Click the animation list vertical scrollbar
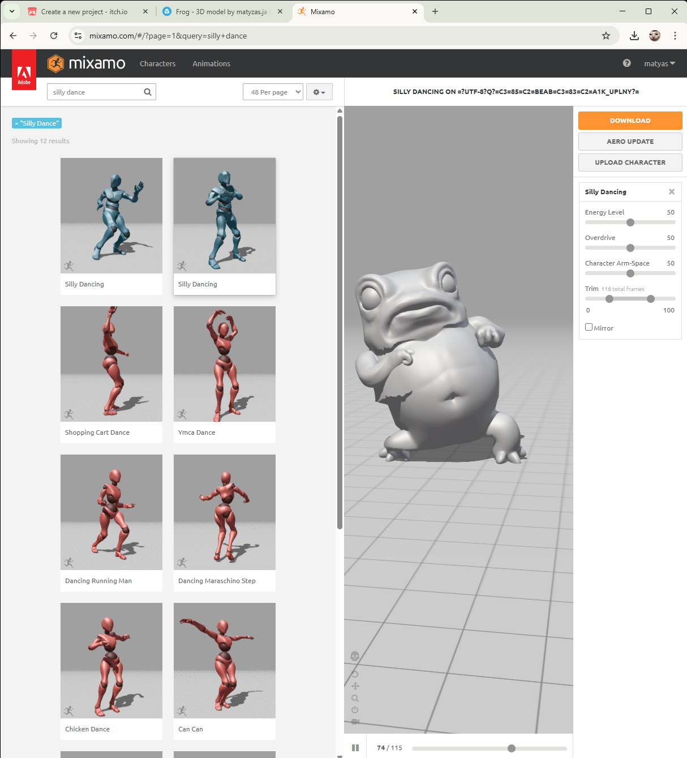The image size is (687, 758). (340, 323)
